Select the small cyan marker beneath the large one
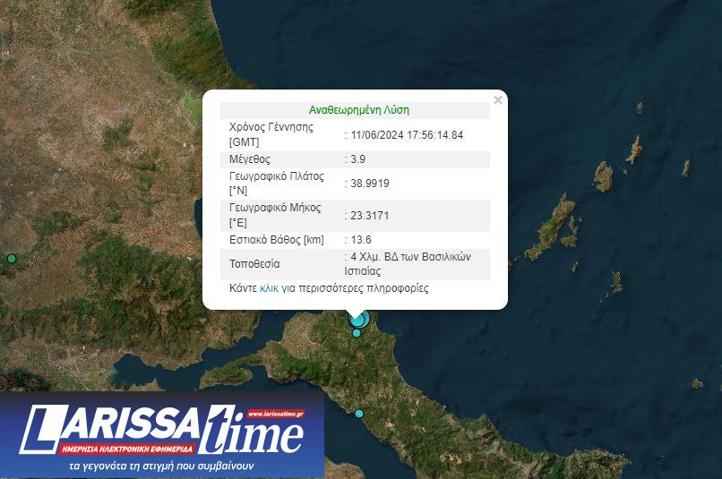Screen dimensions: 722x479 point(357,333)
